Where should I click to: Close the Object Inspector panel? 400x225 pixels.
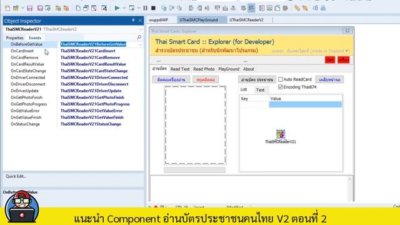click(x=140, y=21)
